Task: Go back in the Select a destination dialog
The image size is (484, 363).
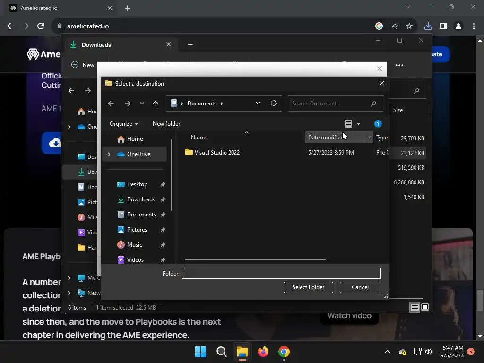Action: click(111, 104)
